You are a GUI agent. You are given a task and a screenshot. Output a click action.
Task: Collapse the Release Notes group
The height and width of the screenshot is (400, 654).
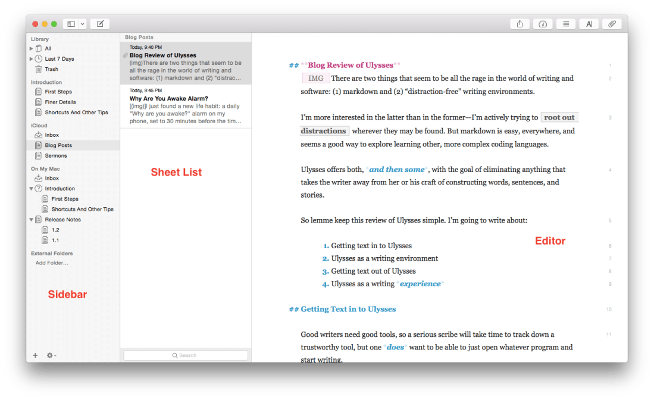coord(32,220)
